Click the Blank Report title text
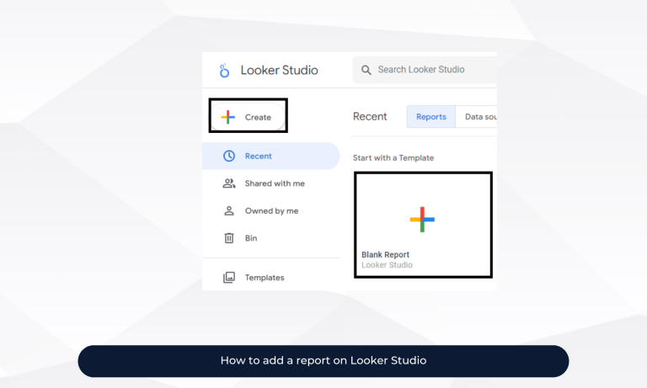This screenshot has height=388, width=647. [385, 255]
